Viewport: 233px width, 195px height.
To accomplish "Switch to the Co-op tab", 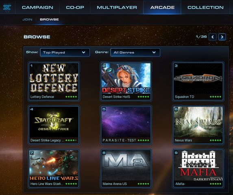I will pos(75,7).
